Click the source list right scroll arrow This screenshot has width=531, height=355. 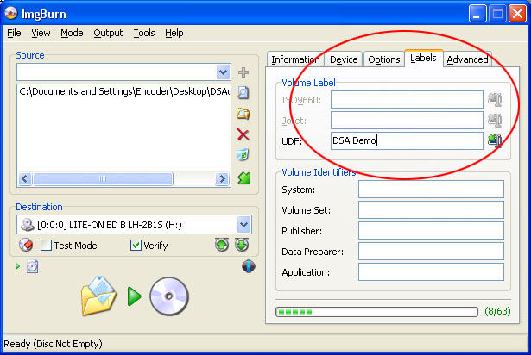[222, 178]
